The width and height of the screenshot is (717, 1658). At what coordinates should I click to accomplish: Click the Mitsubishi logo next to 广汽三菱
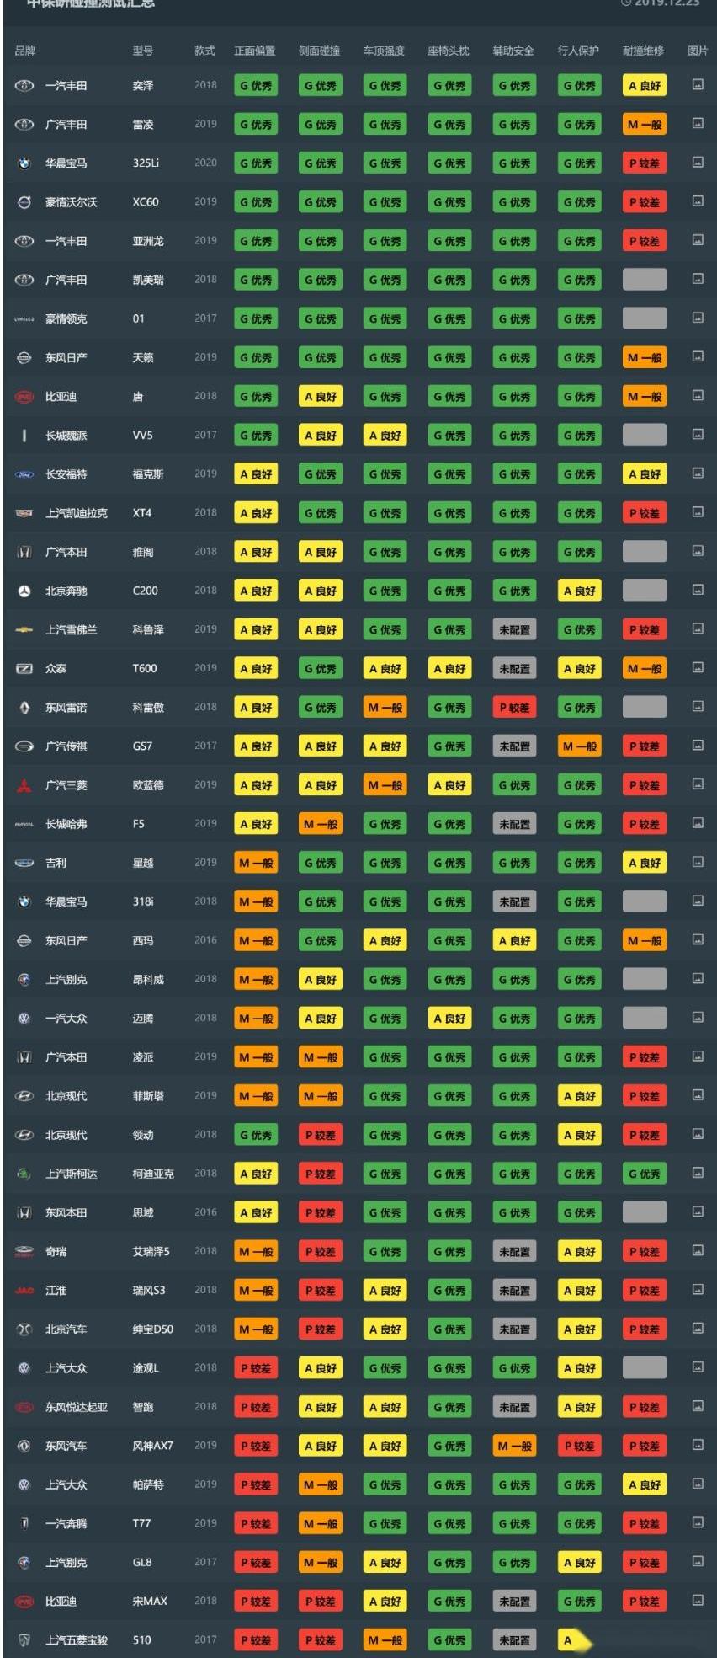click(x=24, y=785)
